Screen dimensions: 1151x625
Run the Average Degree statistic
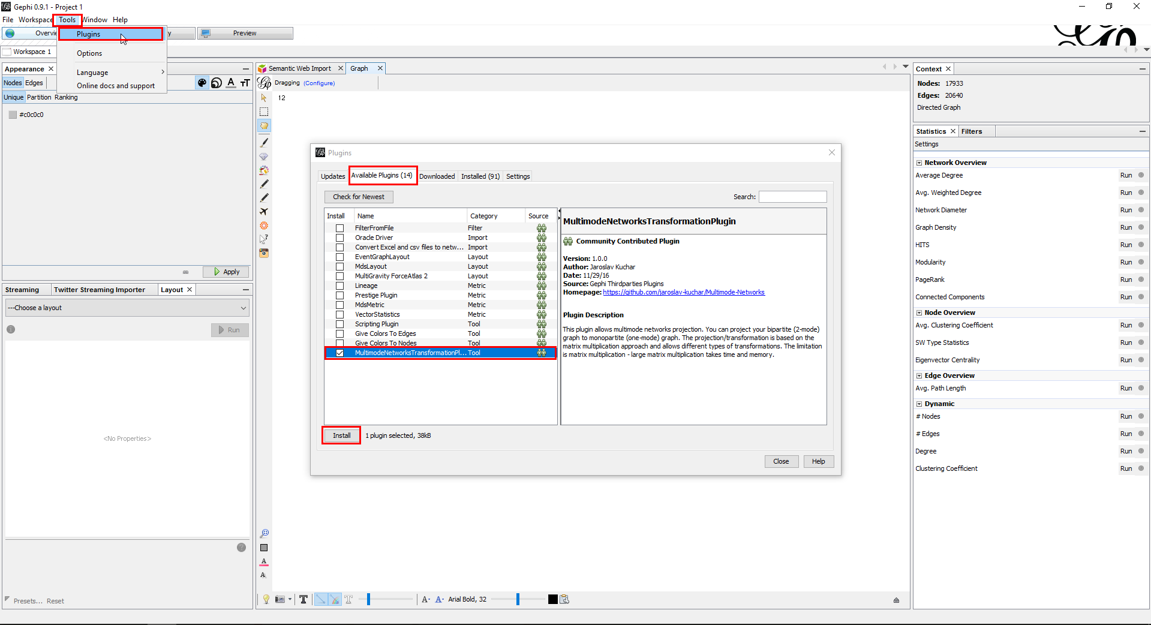tap(1126, 175)
